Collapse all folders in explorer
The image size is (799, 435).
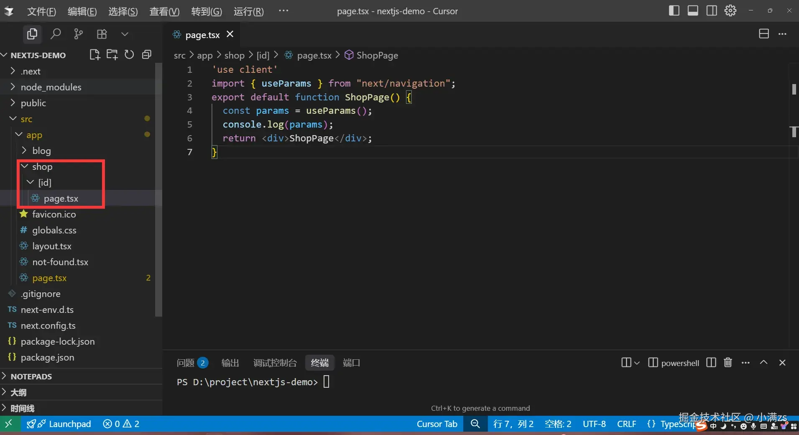click(146, 55)
